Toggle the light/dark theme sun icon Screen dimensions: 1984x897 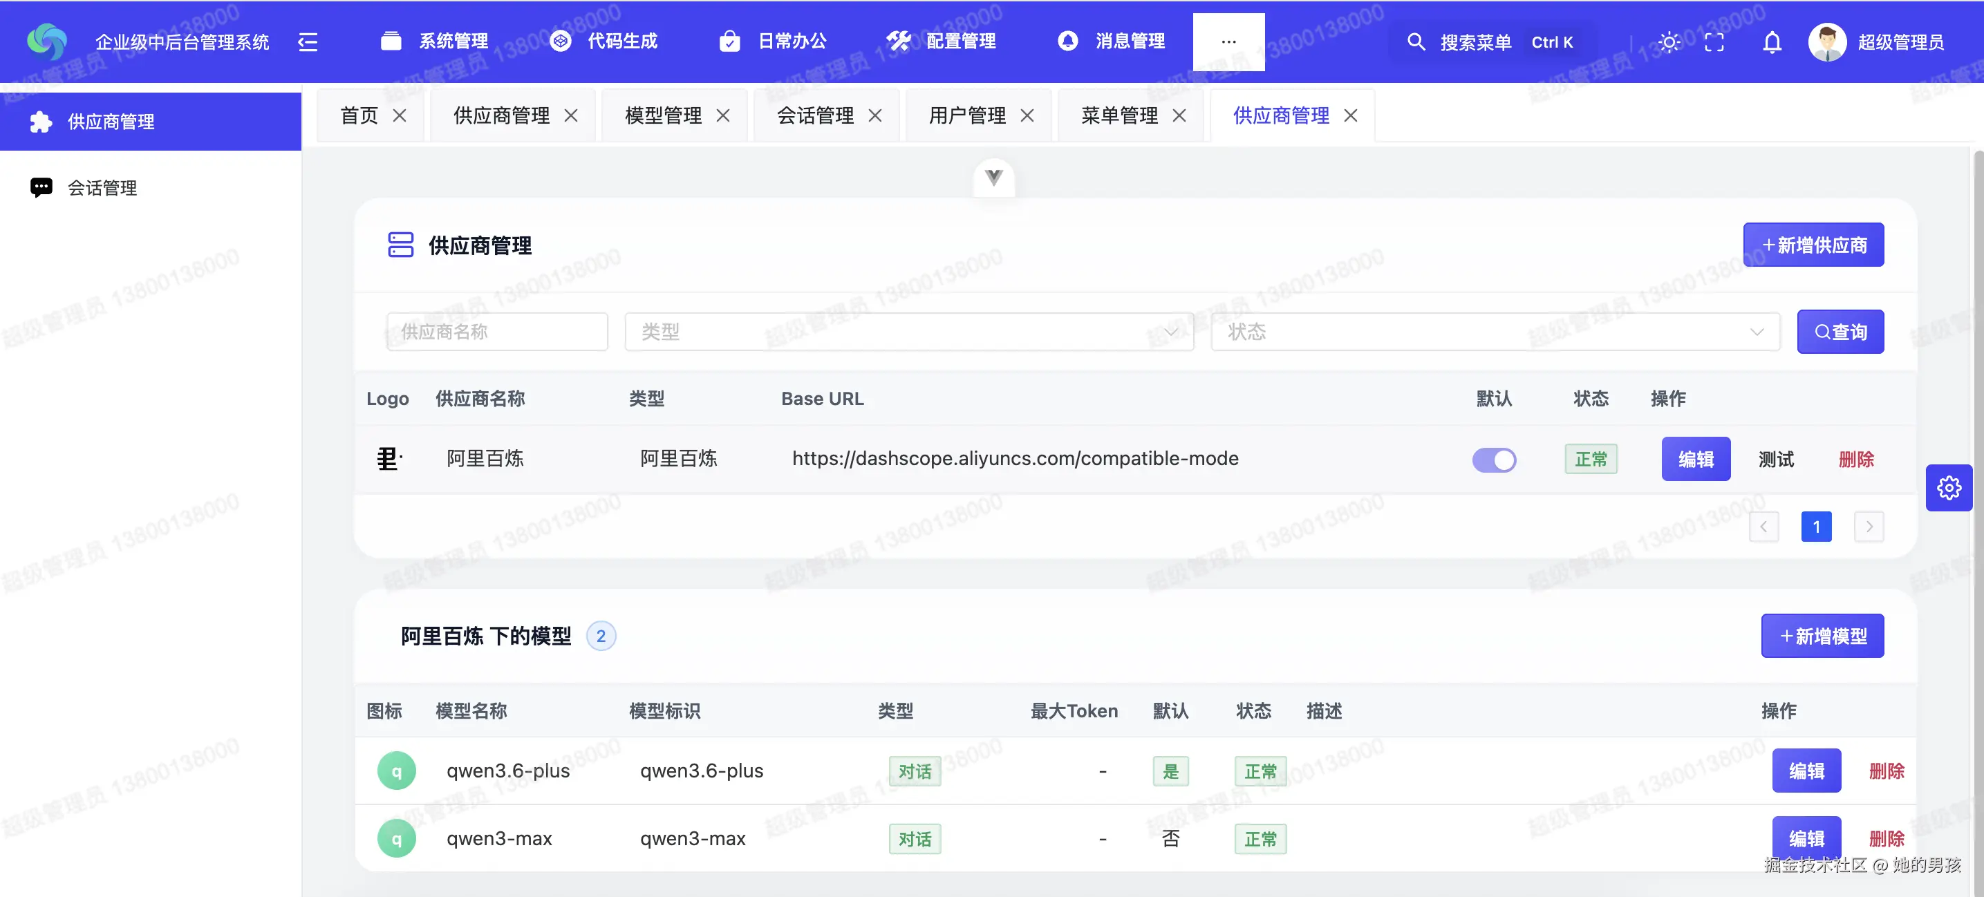click(1668, 41)
